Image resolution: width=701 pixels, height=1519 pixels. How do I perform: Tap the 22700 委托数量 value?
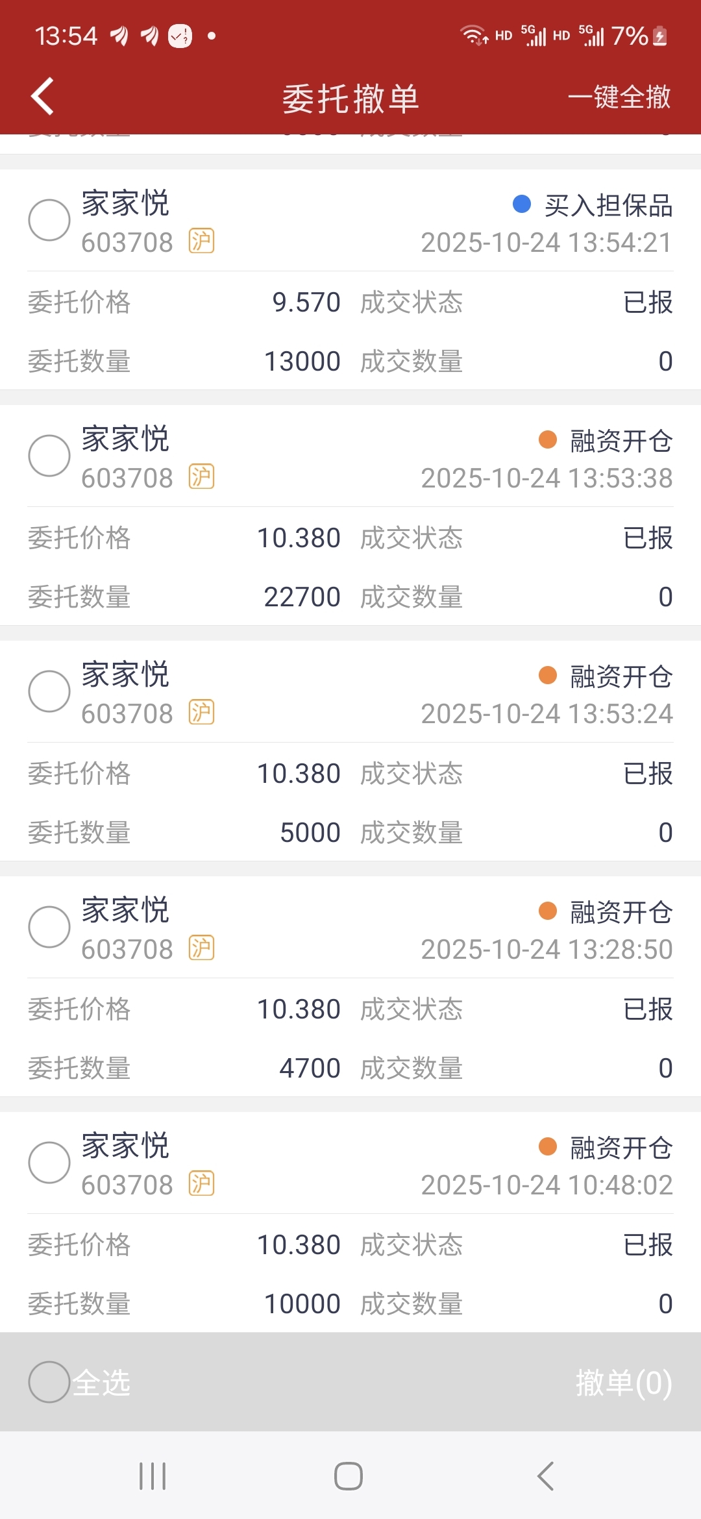click(302, 597)
